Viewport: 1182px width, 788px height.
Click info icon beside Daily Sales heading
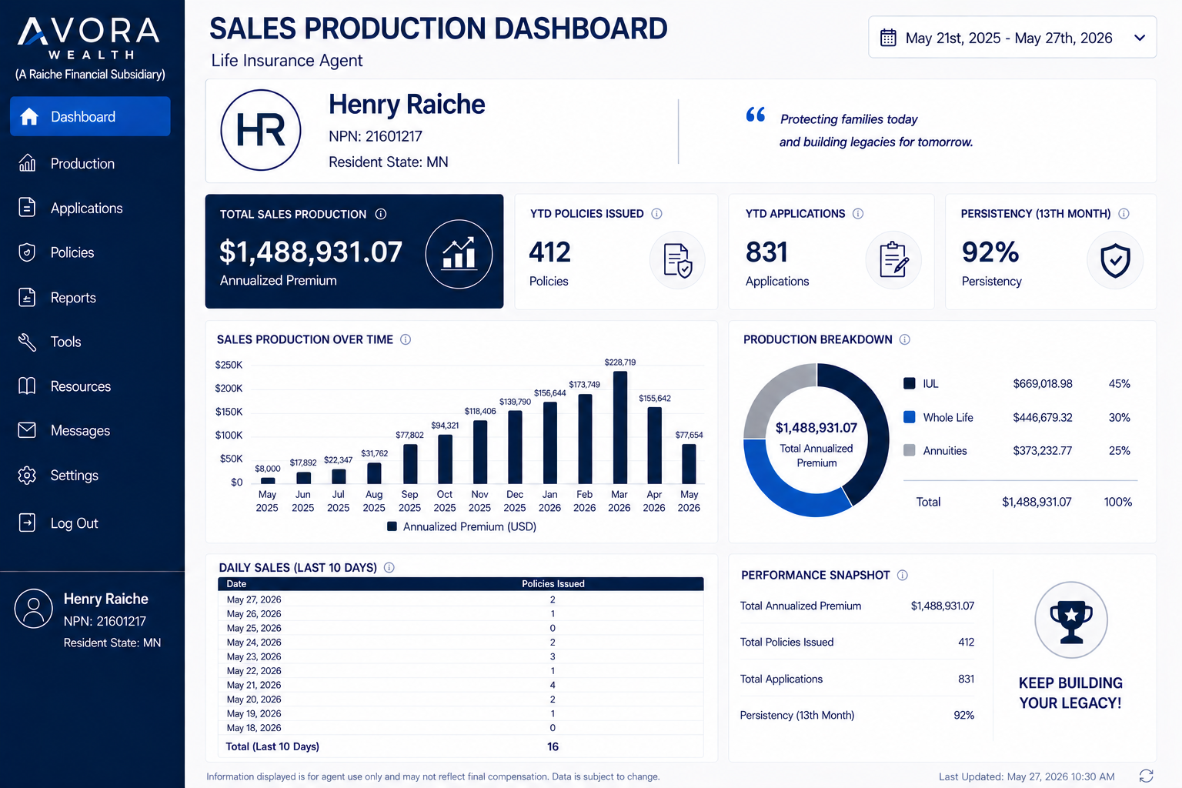389,568
